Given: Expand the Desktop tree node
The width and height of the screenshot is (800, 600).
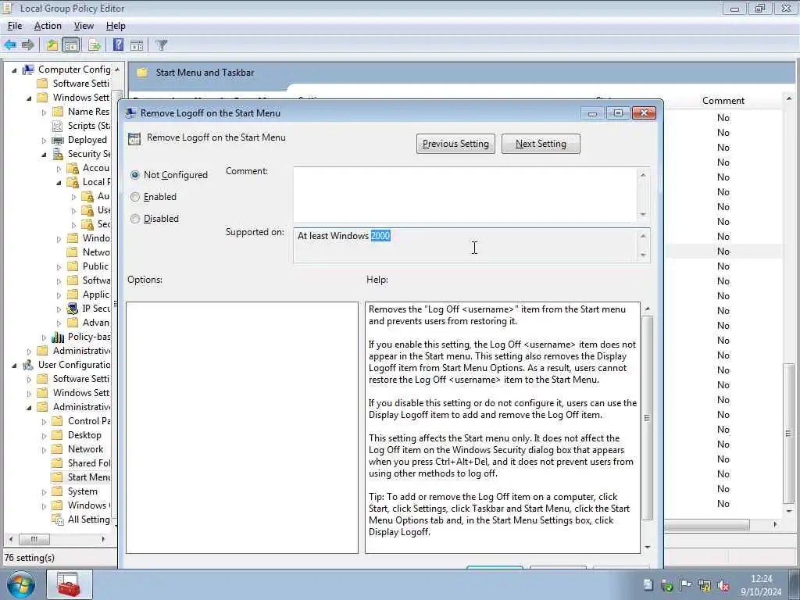Looking at the screenshot, I should pos(44,436).
